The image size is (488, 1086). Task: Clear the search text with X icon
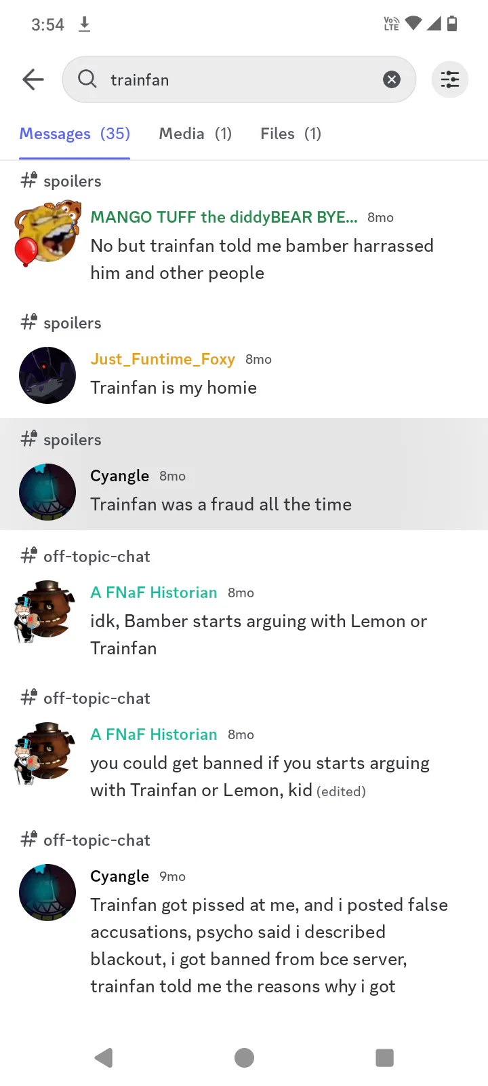click(392, 79)
